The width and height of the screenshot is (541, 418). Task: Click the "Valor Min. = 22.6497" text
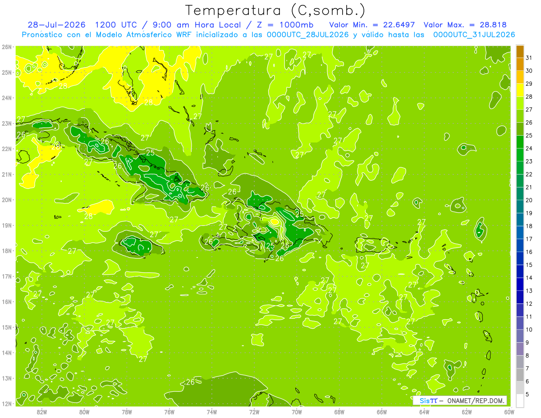click(372, 25)
